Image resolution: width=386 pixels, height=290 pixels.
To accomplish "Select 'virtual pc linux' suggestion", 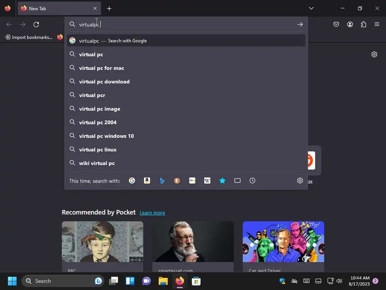I will click(x=186, y=149).
